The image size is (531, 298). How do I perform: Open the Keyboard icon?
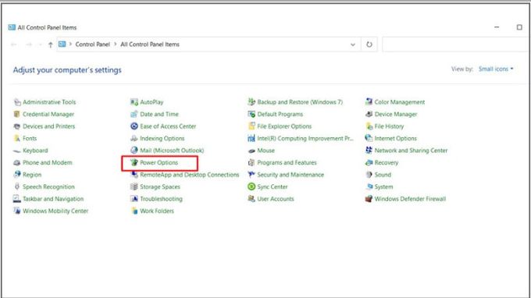point(17,151)
